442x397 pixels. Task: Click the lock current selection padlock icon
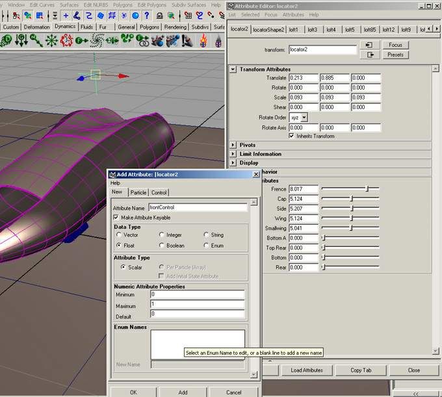[159, 16]
